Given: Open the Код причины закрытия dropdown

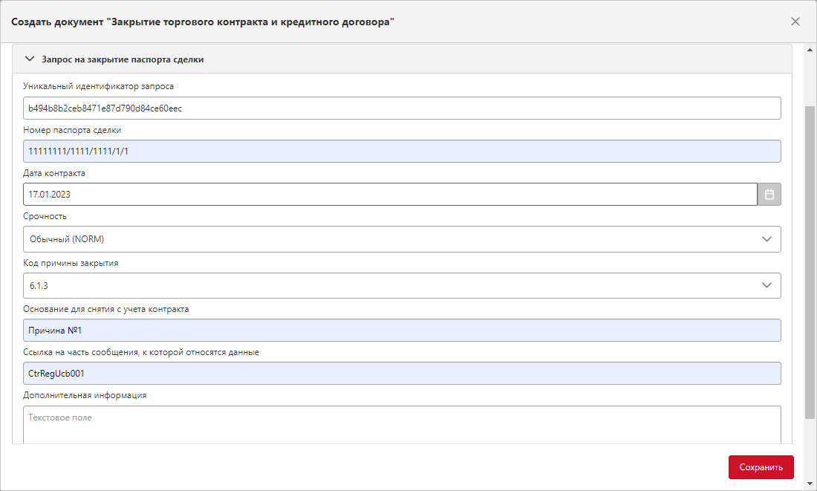Looking at the screenshot, I should (402, 286).
